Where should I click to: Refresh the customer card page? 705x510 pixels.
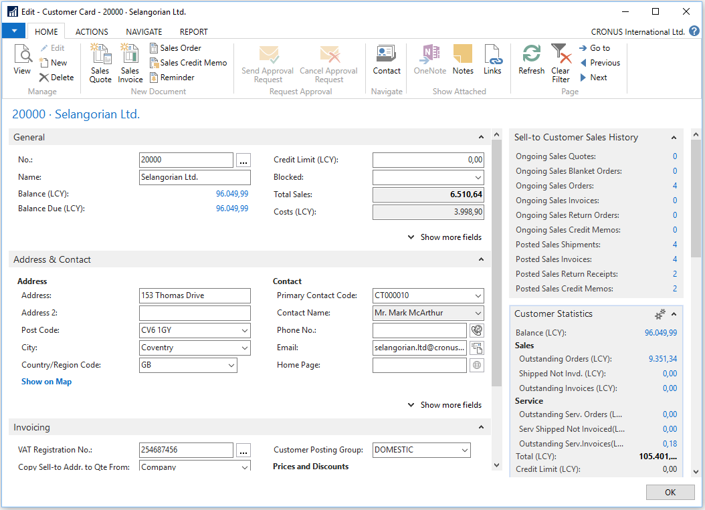(532, 59)
